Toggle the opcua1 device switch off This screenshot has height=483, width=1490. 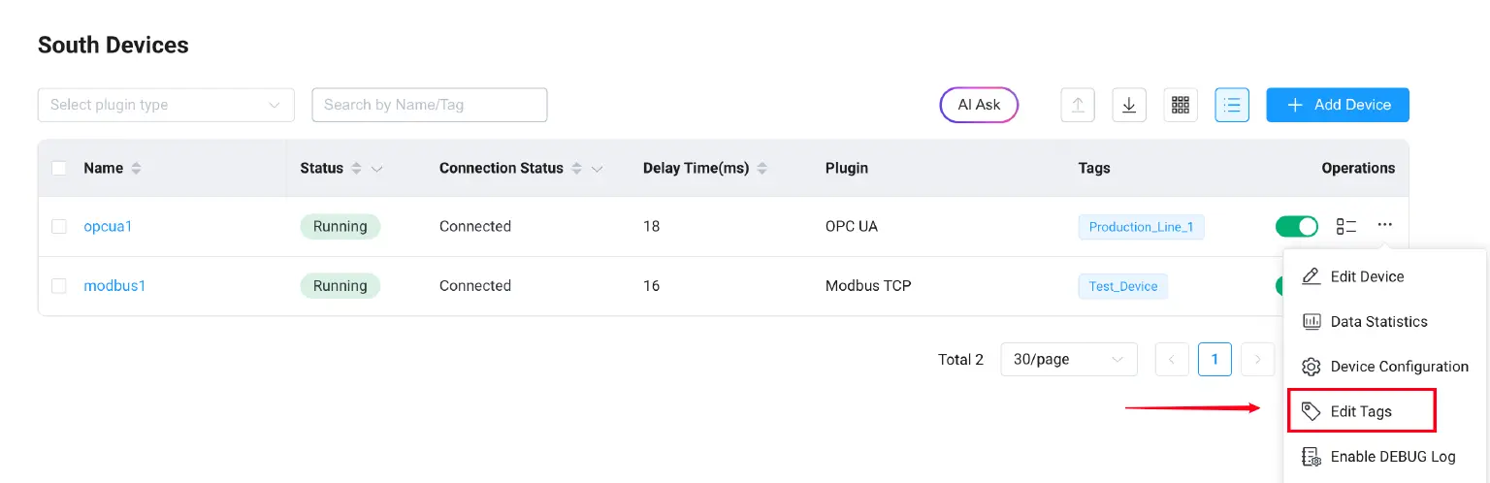point(1297,226)
